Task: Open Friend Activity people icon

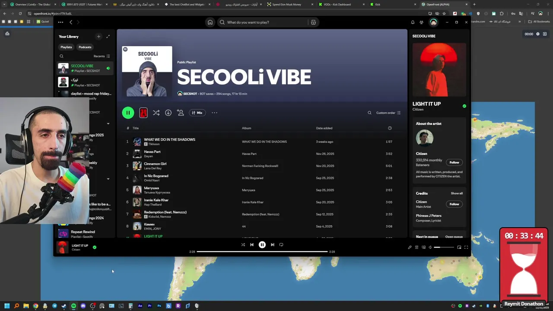Action: [421, 22]
